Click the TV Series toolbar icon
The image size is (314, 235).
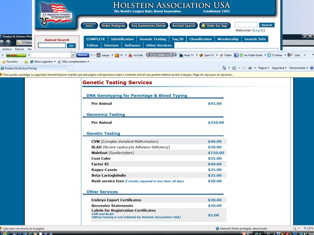(x=269, y=55)
